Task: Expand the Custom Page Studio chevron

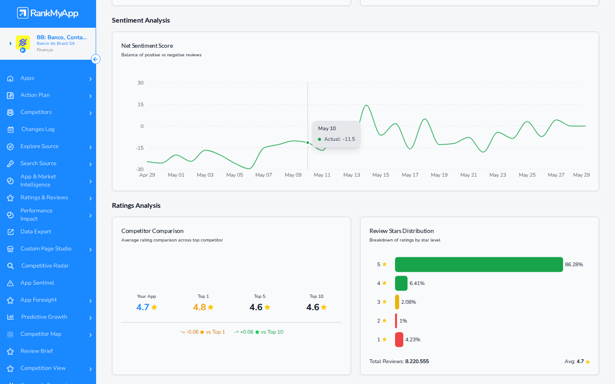Action: 91,250
